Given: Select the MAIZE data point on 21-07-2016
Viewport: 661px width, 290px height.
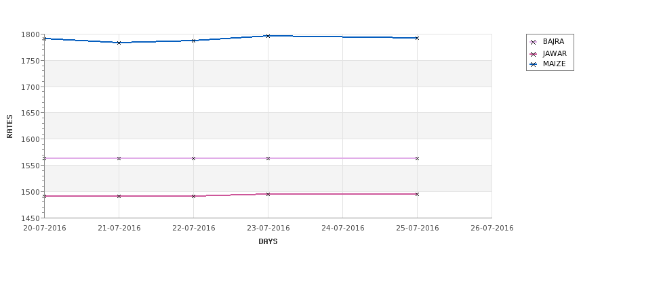Looking at the screenshot, I should tap(119, 43).
